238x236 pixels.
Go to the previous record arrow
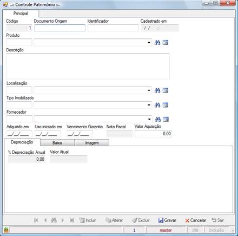(45, 220)
